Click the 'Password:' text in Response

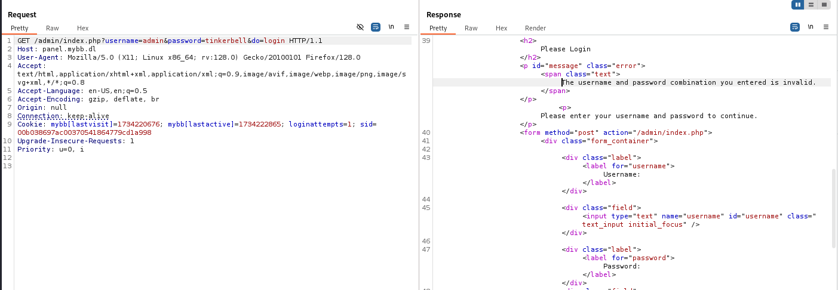point(622,266)
